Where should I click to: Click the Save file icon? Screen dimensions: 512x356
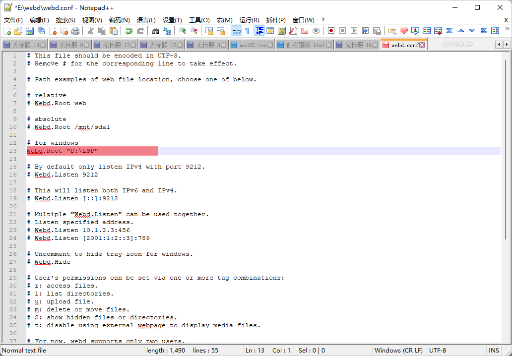30,31
